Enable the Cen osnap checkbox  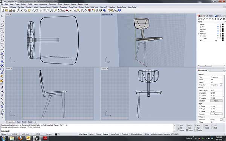tap(212, 126)
